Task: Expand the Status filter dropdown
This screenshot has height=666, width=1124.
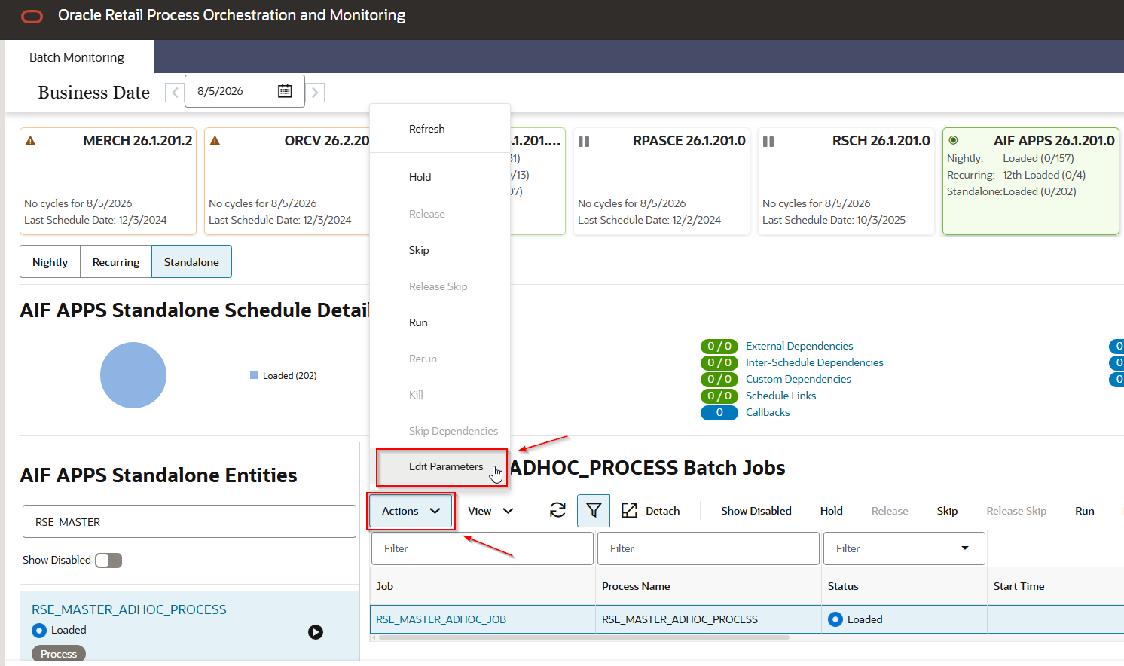Action: point(965,548)
